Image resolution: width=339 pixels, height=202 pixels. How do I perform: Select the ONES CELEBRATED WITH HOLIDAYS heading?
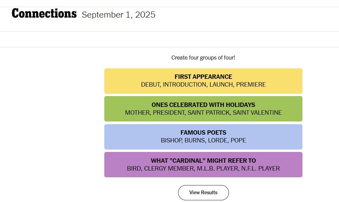coord(203,105)
